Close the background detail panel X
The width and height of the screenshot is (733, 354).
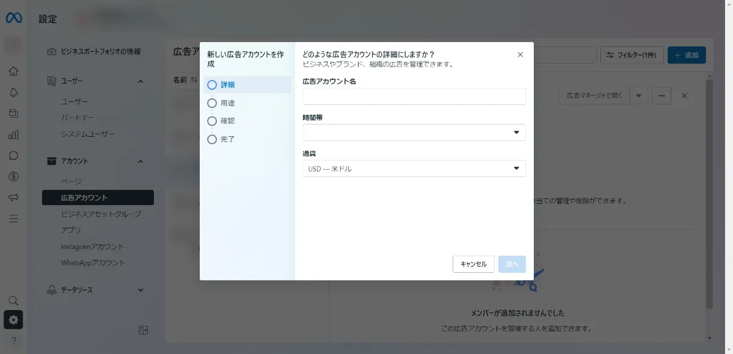[x=685, y=96]
